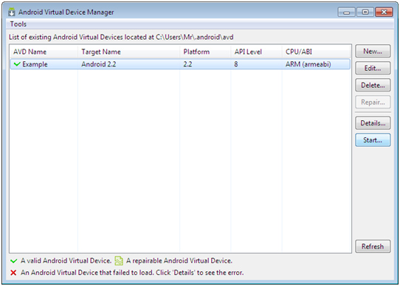Select the Example AVD row

coord(180,64)
